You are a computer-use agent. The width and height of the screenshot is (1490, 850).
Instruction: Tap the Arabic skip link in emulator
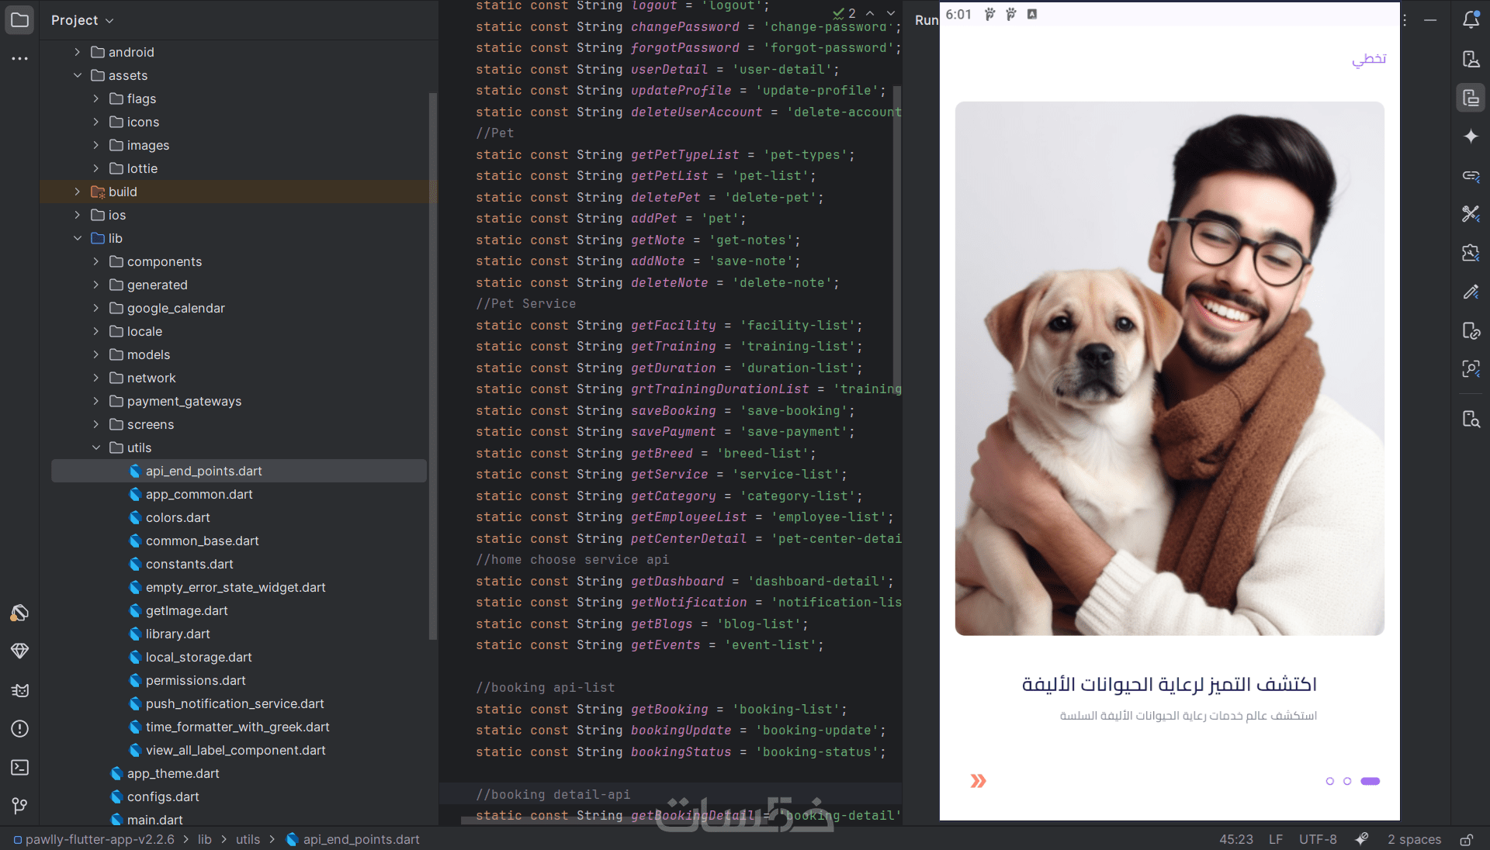click(1369, 59)
